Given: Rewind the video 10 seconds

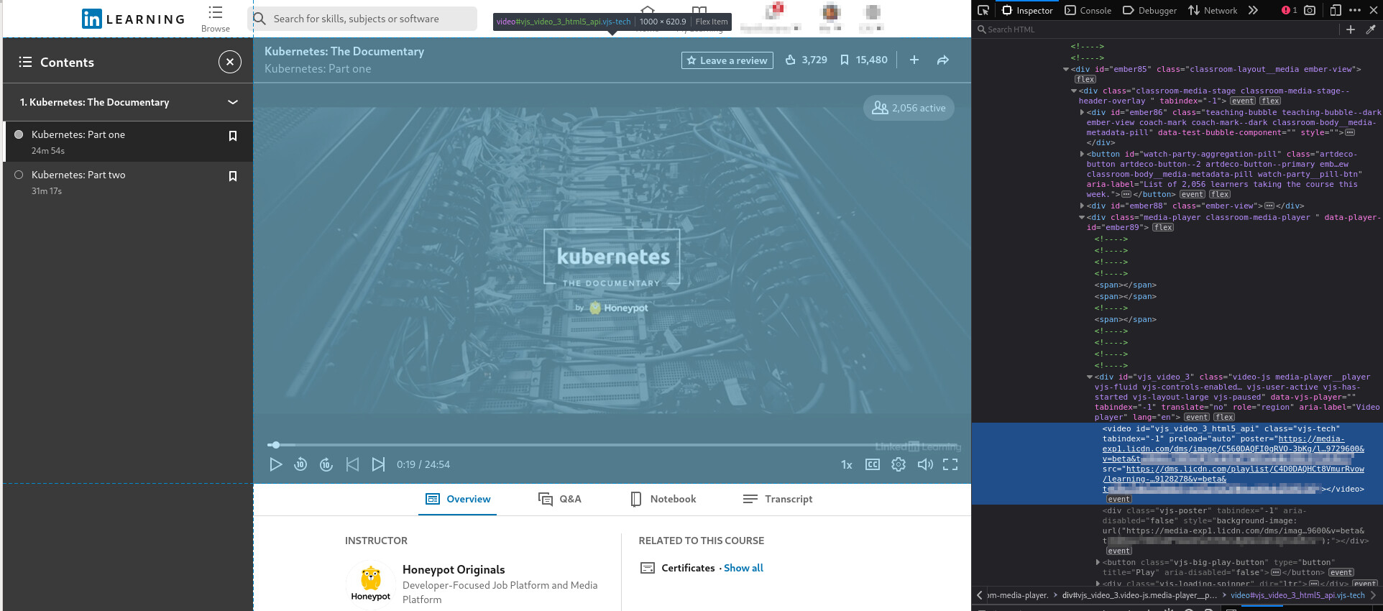Looking at the screenshot, I should (300, 464).
